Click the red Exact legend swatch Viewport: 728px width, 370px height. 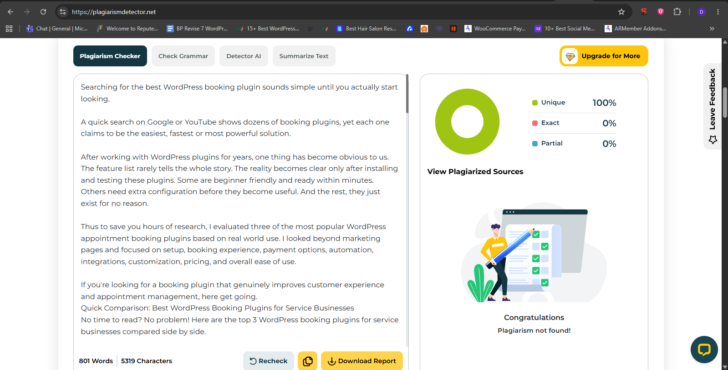coord(535,123)
